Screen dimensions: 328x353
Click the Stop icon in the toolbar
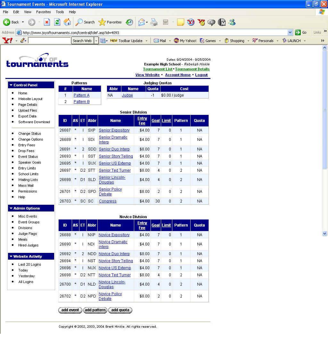47,22
